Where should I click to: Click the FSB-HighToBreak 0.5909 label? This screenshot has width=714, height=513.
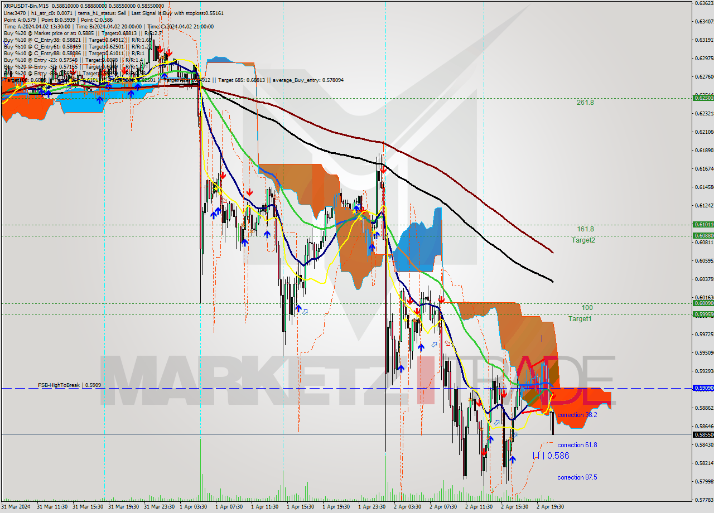tap(69, 385)
